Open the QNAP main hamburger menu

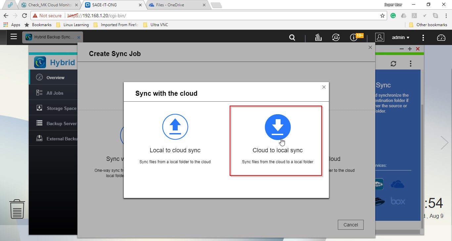[14, 37]
